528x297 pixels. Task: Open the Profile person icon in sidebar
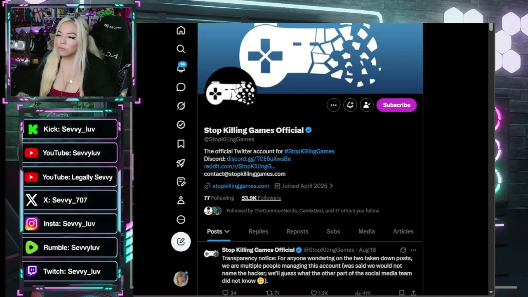click(x=181, y=200)
